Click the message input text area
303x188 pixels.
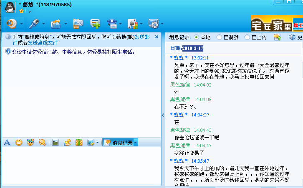(x=81, y=166)
